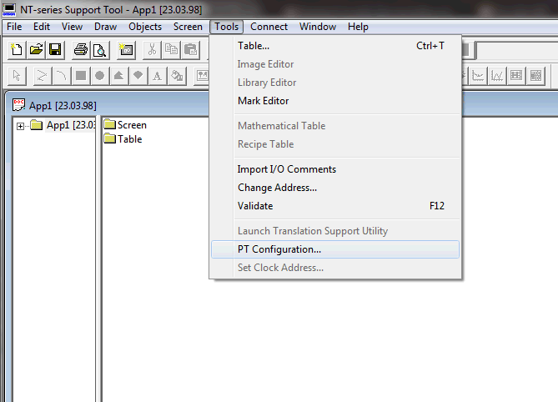
Task: Create a new application file
Action: [x=17, y=50]
